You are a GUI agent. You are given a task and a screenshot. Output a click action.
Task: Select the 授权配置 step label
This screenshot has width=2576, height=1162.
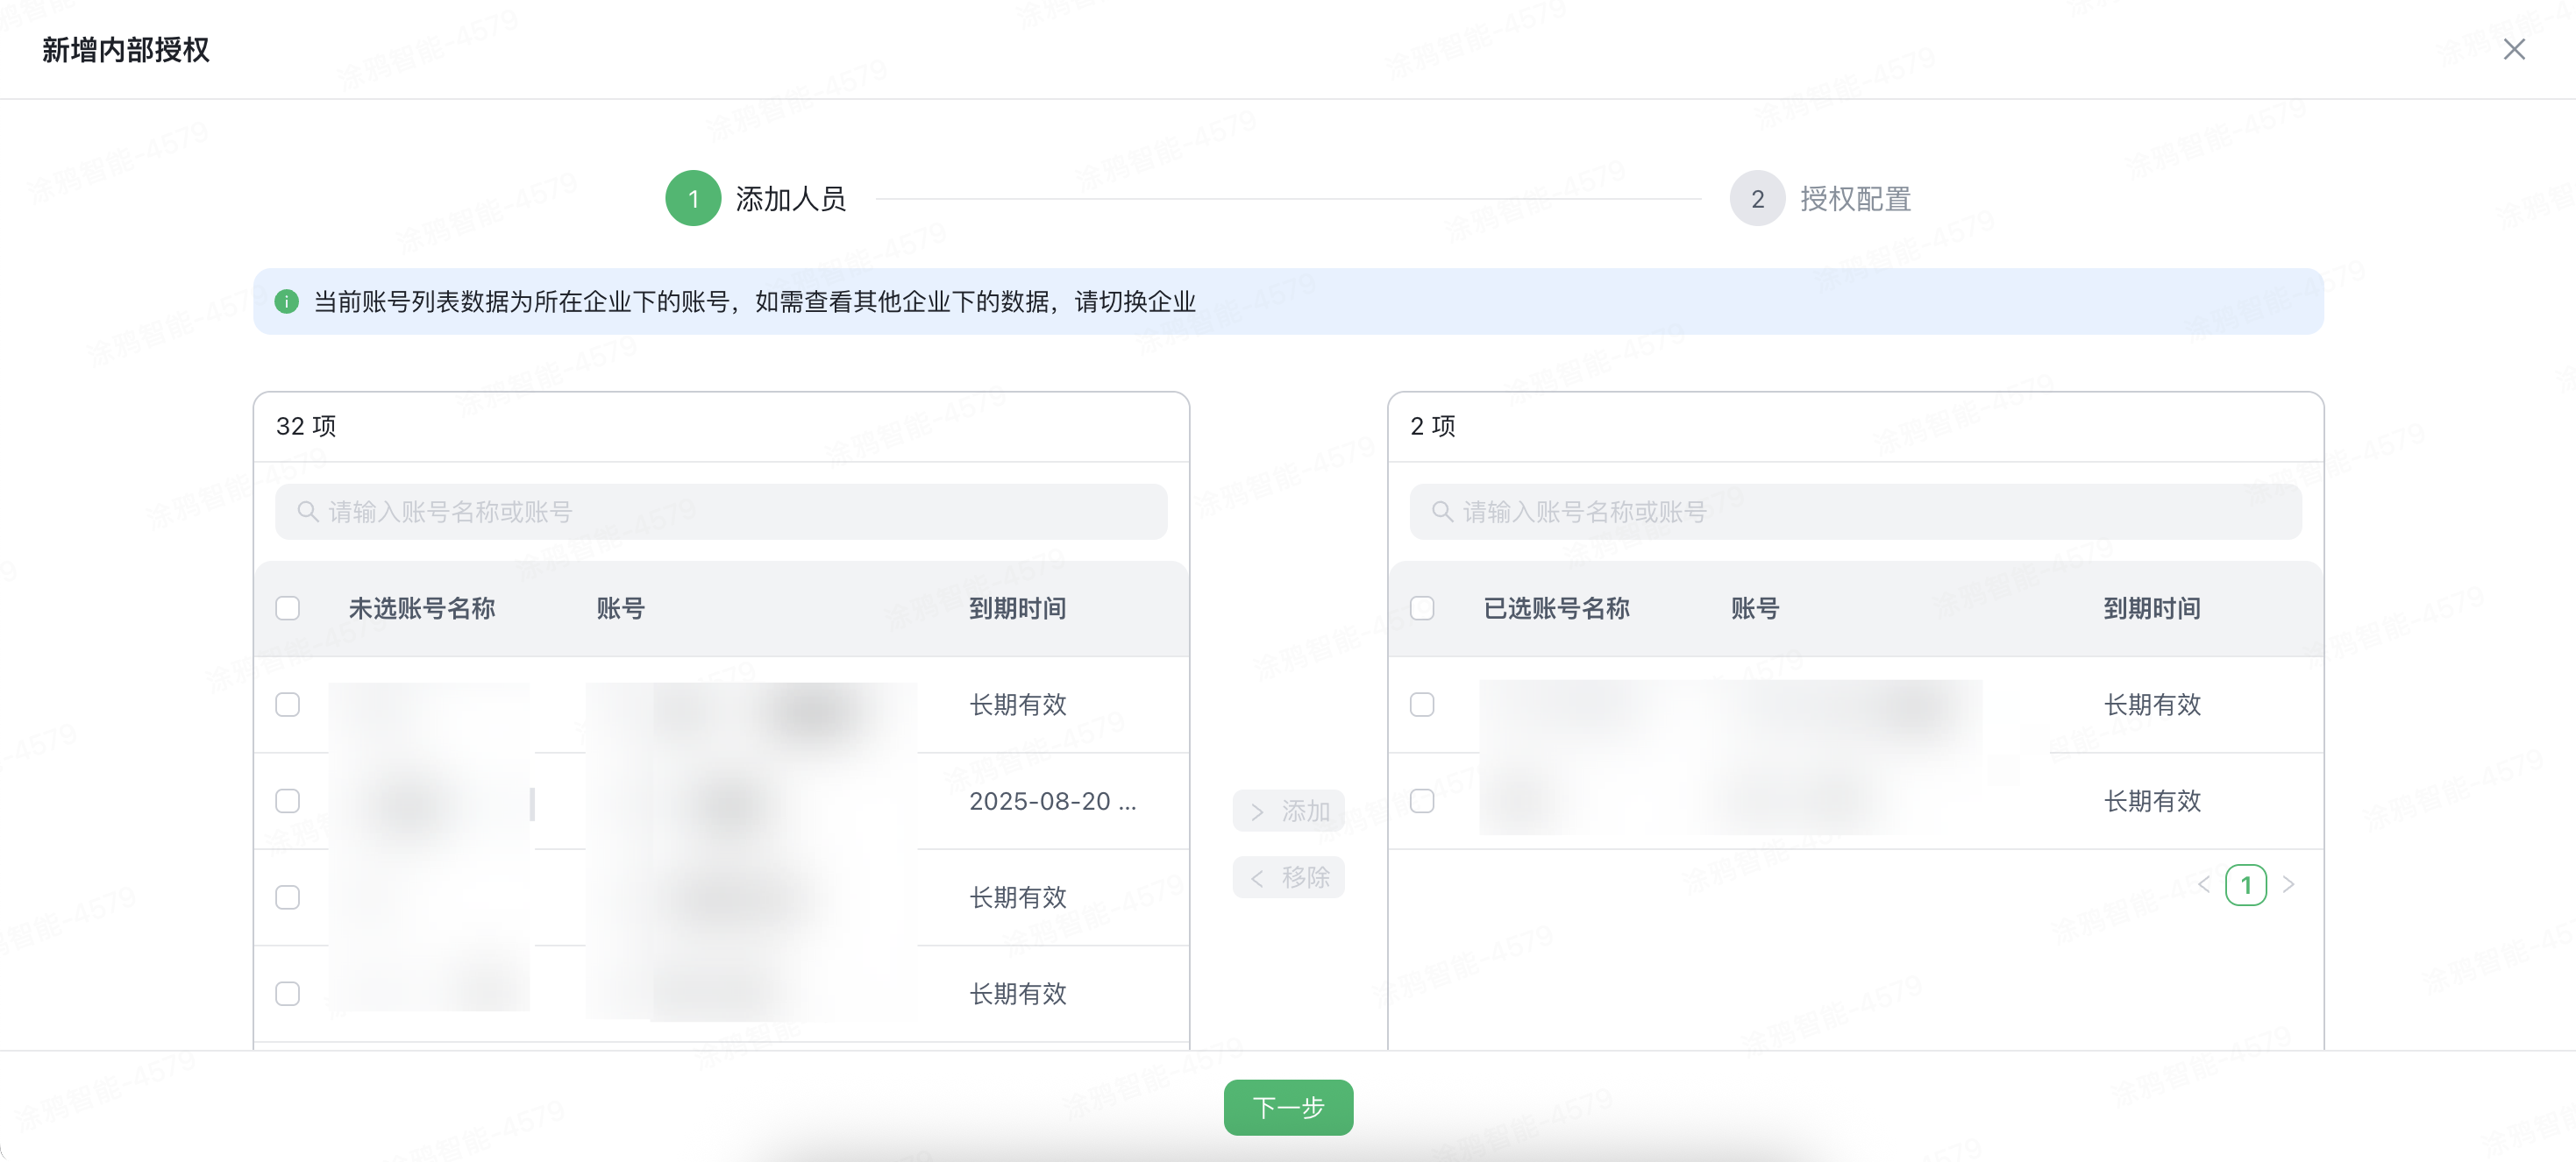(x=1858, y=198)
